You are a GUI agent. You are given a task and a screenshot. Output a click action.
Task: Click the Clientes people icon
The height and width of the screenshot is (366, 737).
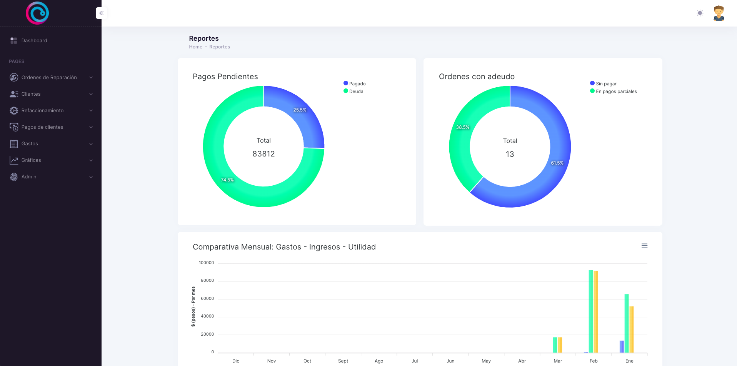(x=14, y=94)
